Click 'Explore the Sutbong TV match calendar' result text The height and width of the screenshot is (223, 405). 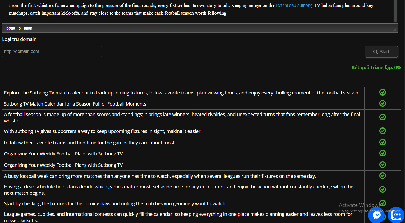click(x=182, y=93)
